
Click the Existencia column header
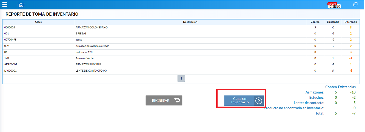333,22
